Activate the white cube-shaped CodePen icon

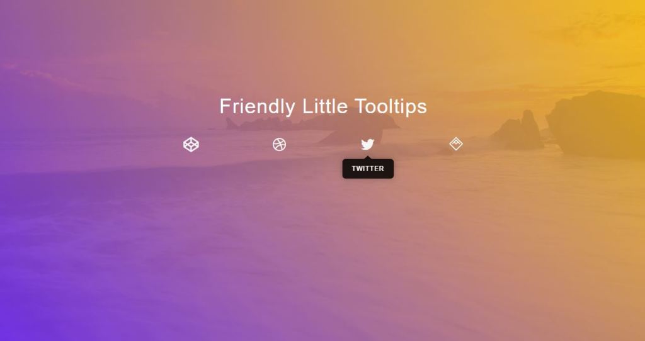pyautogui.click(x=191, y=145)
